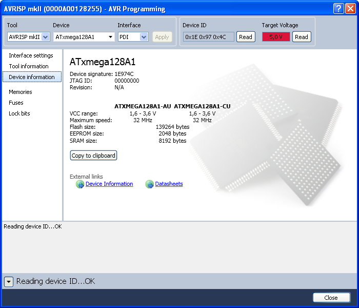Go to the Lock bits page

19,113
